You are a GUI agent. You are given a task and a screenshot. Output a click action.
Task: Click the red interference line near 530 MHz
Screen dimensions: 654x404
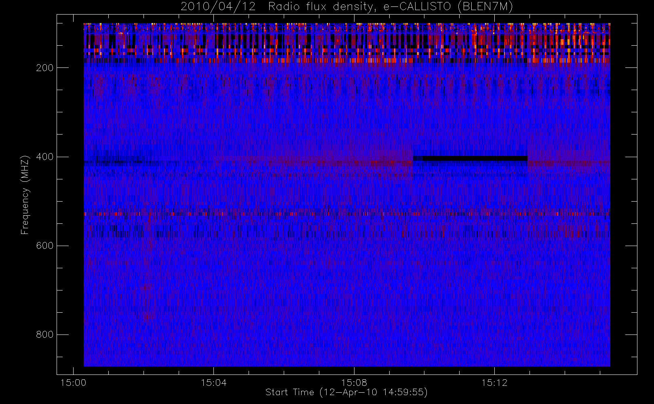(x=347, y=214)
